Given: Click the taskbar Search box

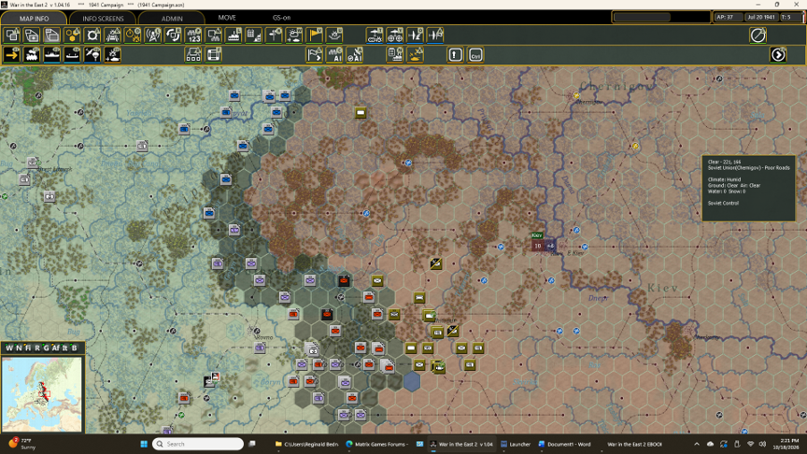Looking at the screenshot, I should point(198,444).
